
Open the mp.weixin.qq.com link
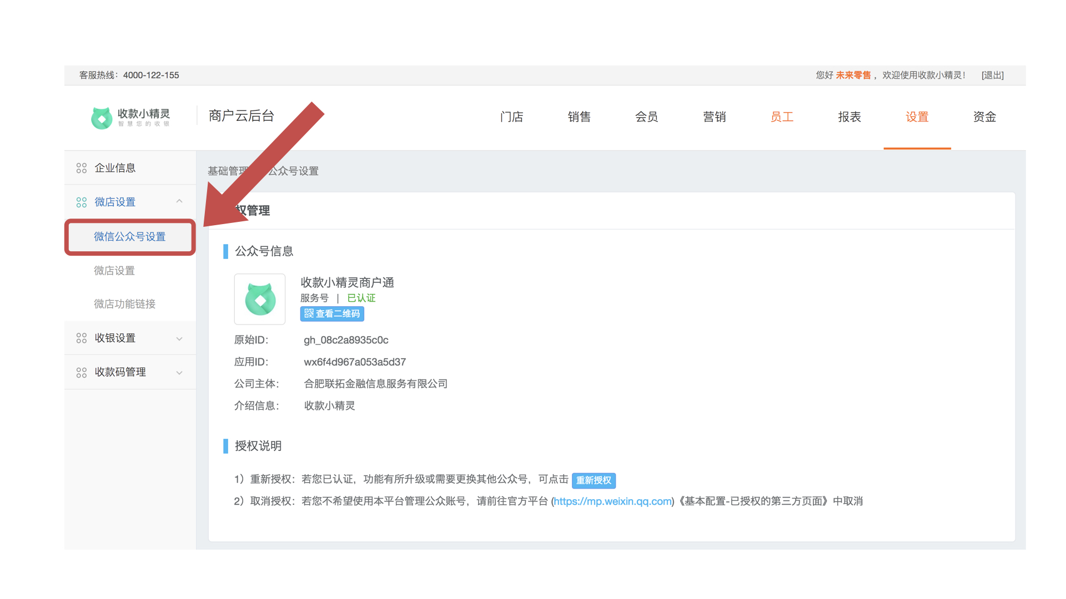[x=613, y=501]
